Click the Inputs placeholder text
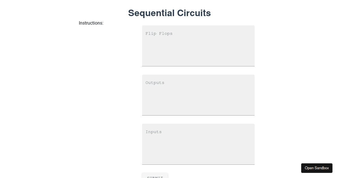The height and width of the screenshot is (178, 339). (153, 132)
